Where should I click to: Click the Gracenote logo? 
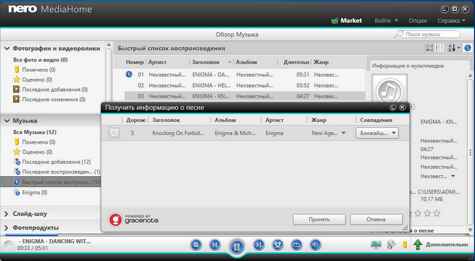coord(134,220)
